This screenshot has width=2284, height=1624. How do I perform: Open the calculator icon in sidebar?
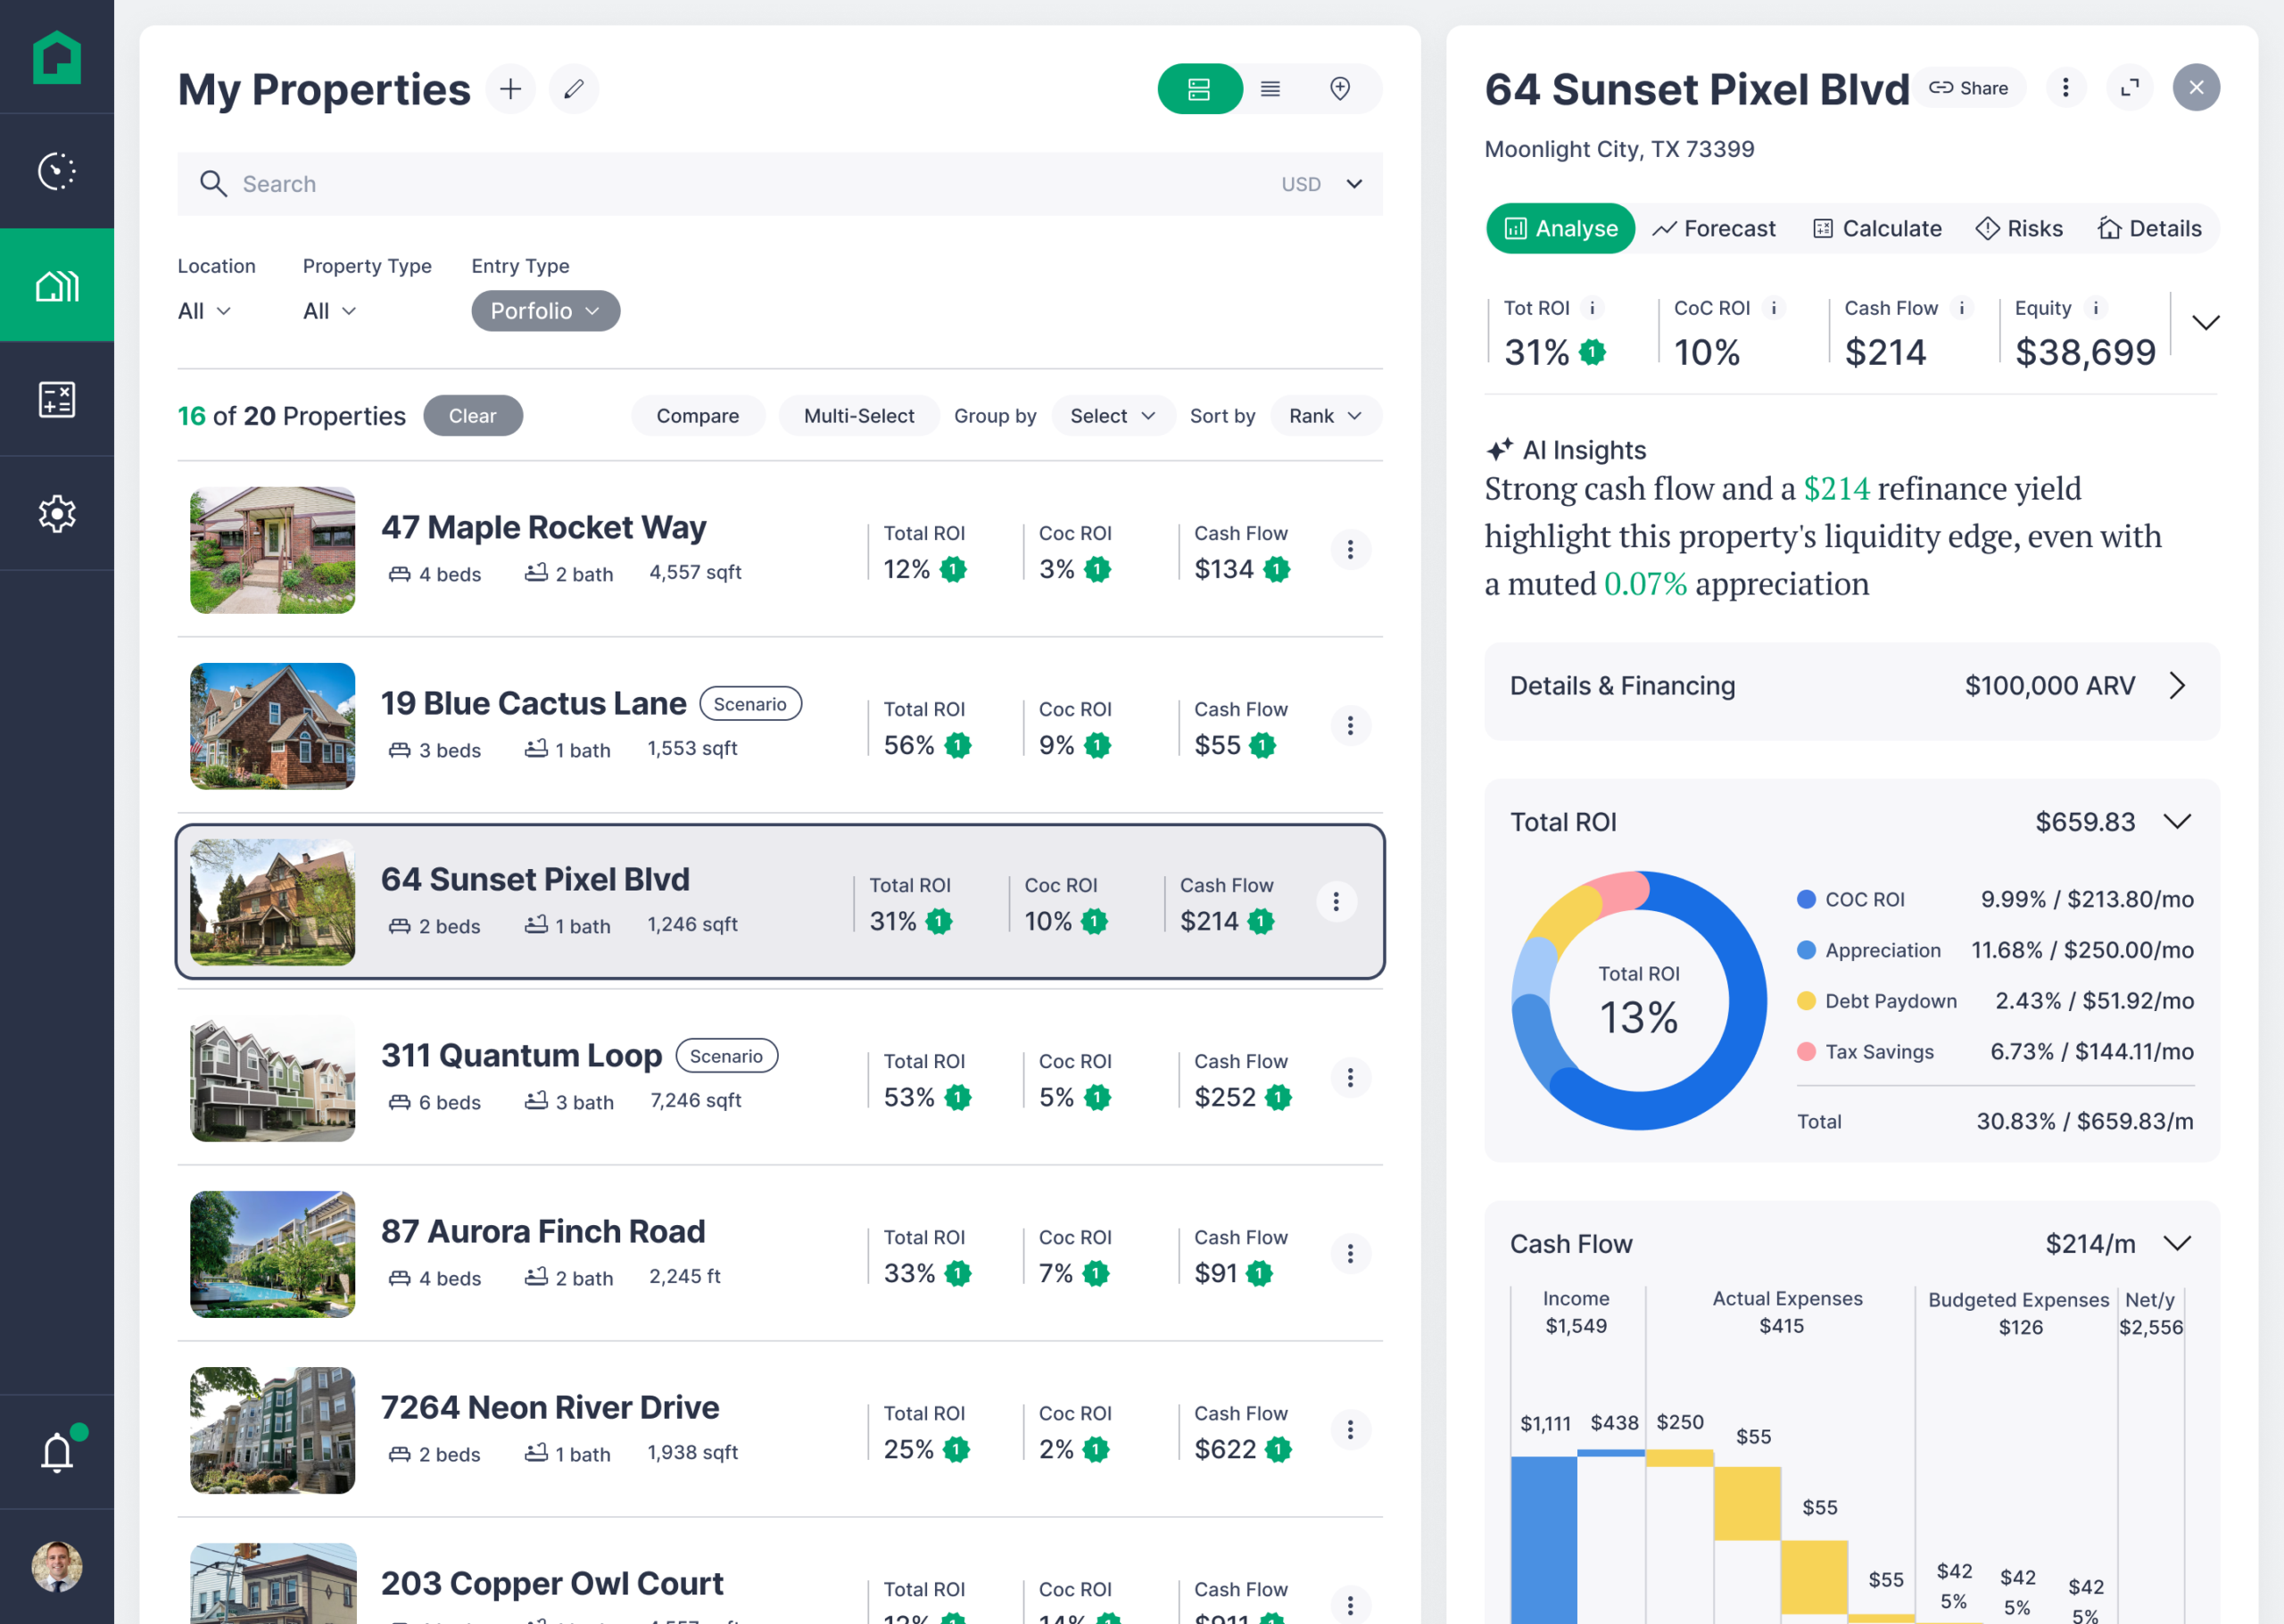coord(57,399)
